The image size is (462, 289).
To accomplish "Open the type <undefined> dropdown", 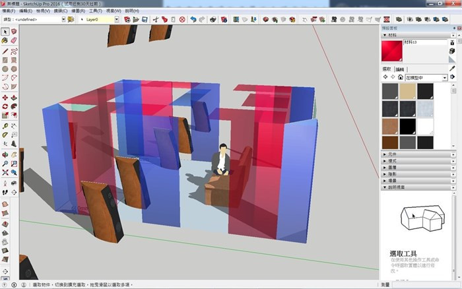I will [x=63, y=20].
